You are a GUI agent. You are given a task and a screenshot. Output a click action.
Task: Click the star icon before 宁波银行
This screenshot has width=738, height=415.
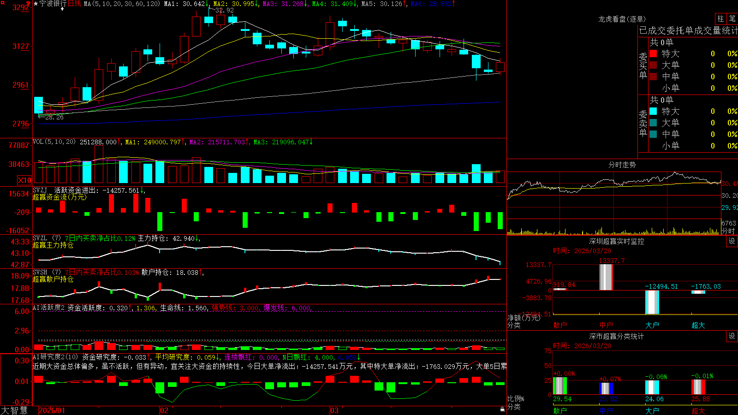(36, 4)
